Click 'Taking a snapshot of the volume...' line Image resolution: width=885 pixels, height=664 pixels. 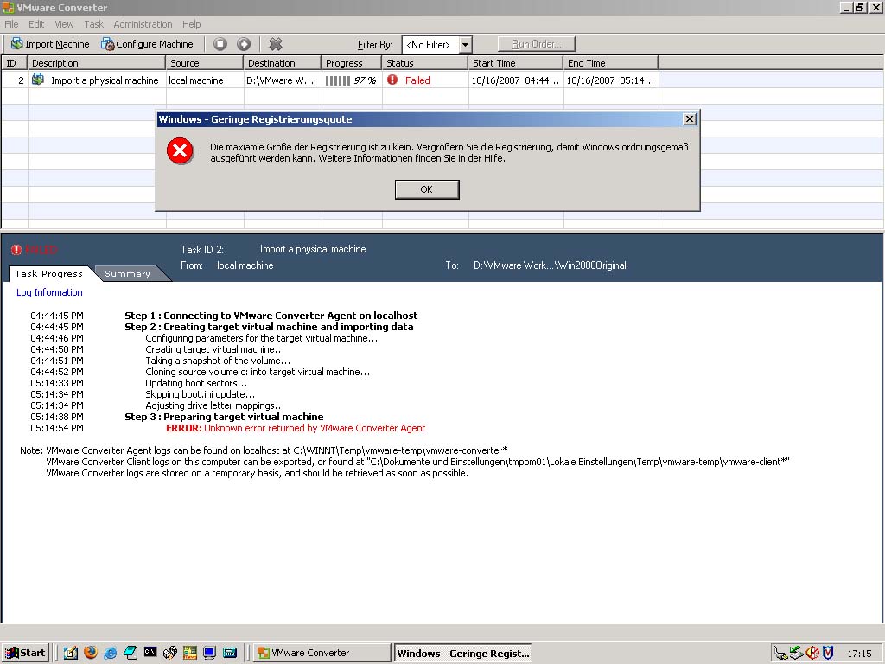pyautogui.click(x=218, y=361)
